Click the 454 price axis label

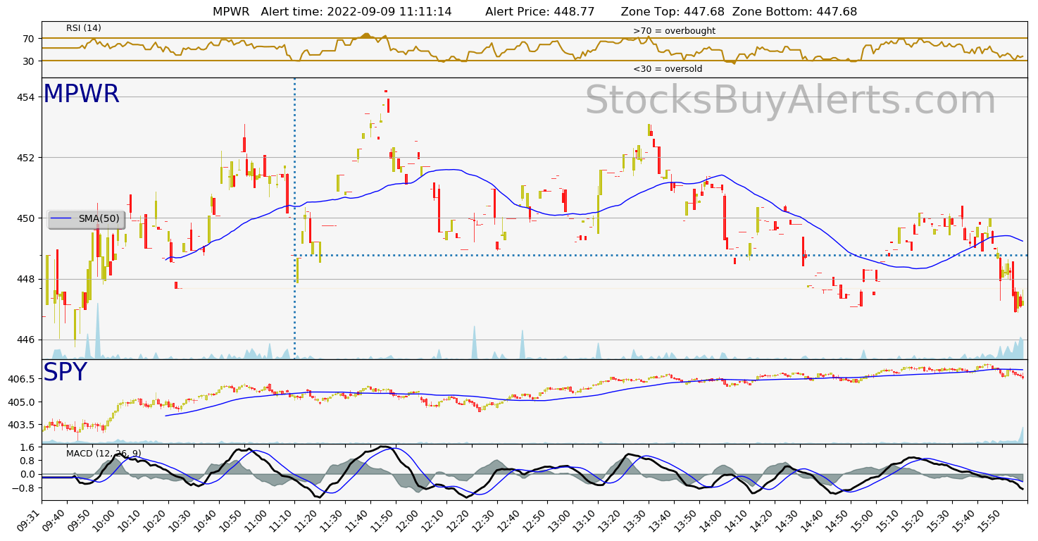[26, 97]
